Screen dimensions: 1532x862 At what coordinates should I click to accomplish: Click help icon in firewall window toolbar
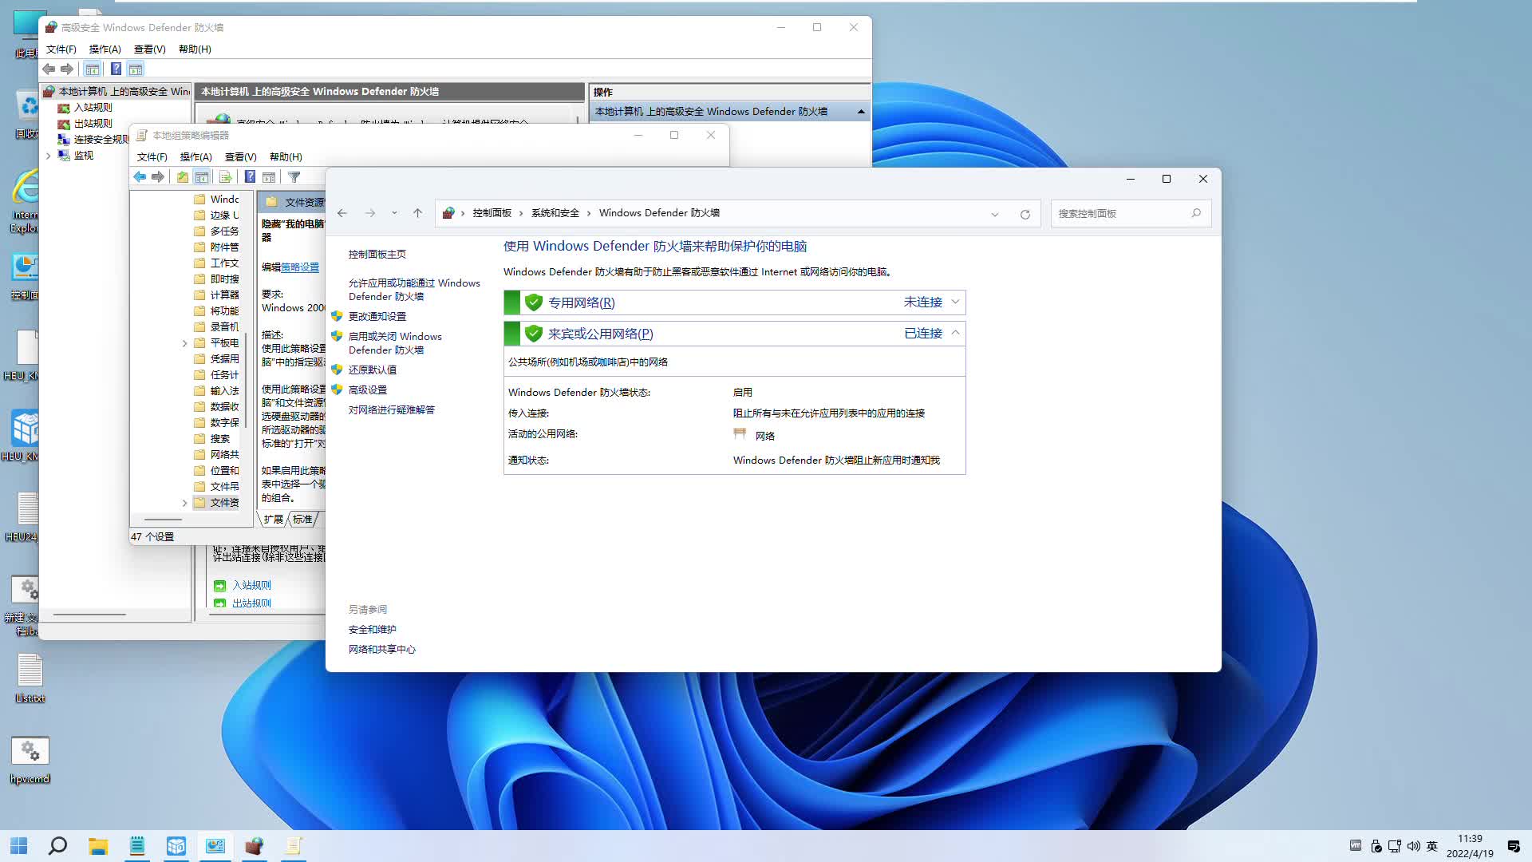116,69
